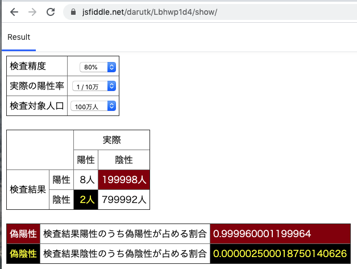The image size is (357, 269).
Task: Click the 陰性 column header under 実際
Action: click(x=124, y=160)
